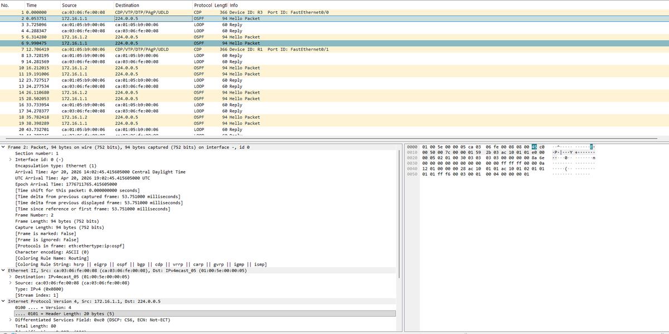Select the highlighted OSPF Hello packet 6
The height and width of the screenshot is (334, 669).
coord(111,43)
